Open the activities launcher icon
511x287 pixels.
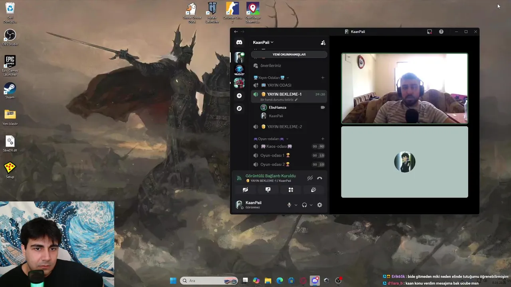(291, 190)
